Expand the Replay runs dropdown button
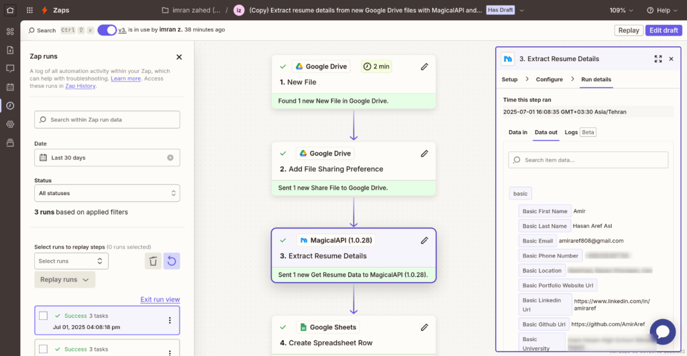The width and height of the screenshot is (687, 356). click(x=65, y=280)
